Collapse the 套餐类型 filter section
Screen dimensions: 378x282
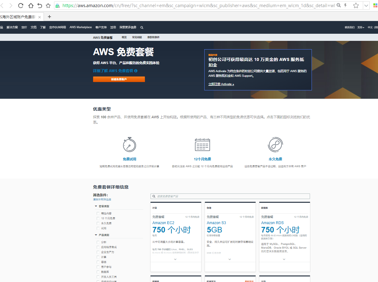pyautogui.click(x=102, y=206)
